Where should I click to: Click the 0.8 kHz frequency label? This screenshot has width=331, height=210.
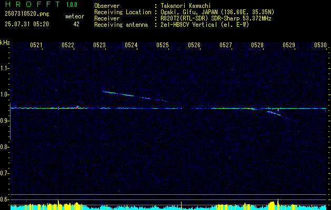(4, 147)
